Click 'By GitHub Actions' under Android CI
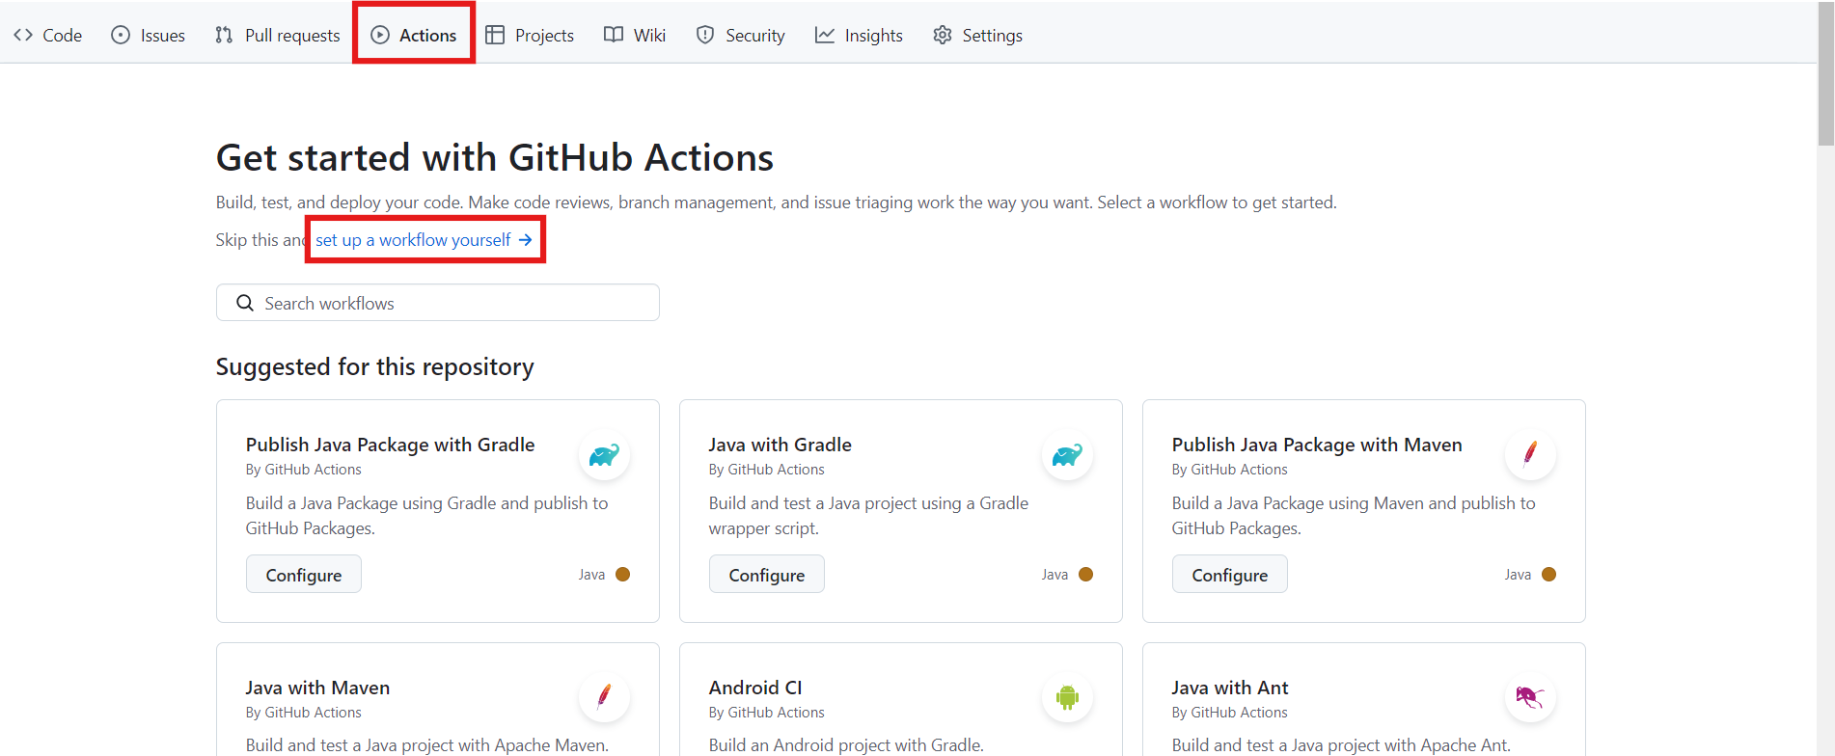 (x=767, y=713)
